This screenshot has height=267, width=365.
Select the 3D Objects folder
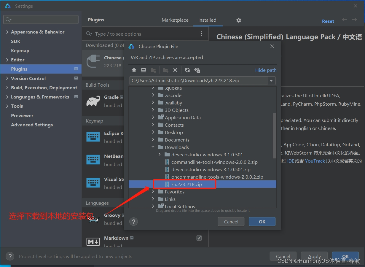click(176, 110)
